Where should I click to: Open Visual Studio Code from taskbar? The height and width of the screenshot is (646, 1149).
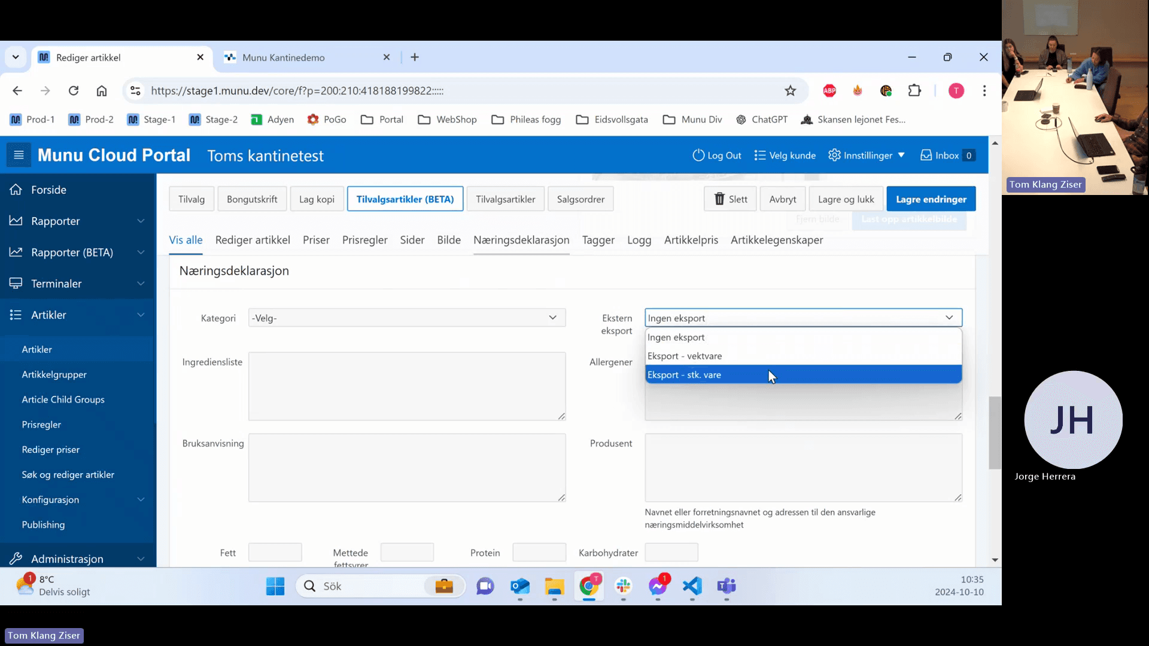click(x=692, y=586)
